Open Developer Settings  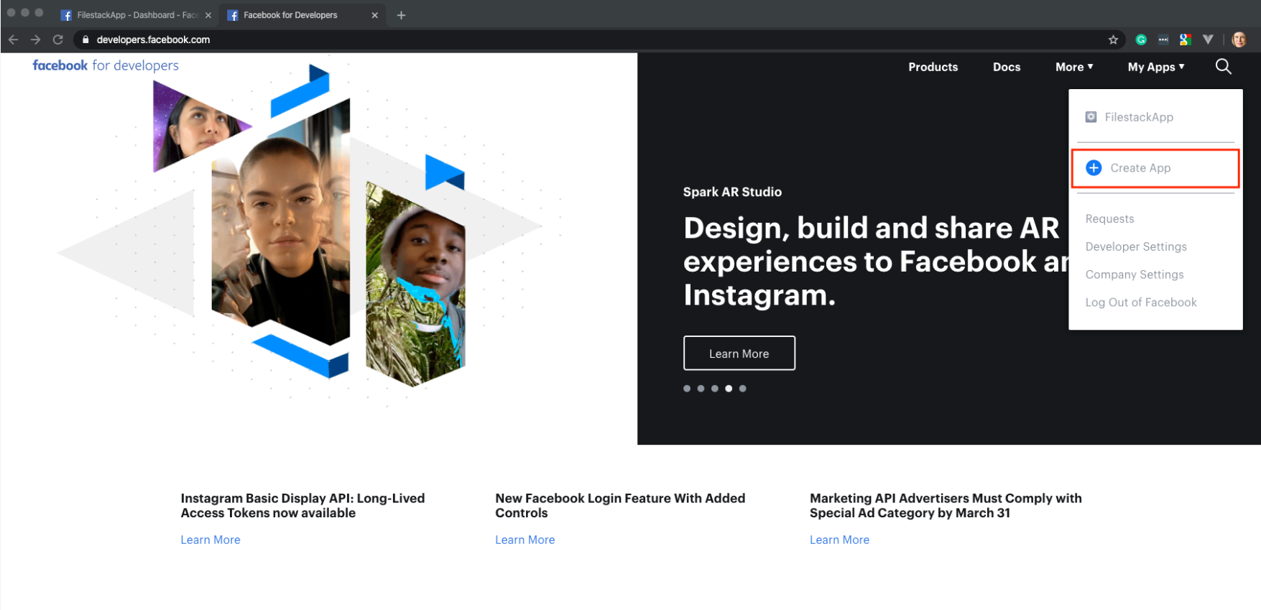point(1136,246)
